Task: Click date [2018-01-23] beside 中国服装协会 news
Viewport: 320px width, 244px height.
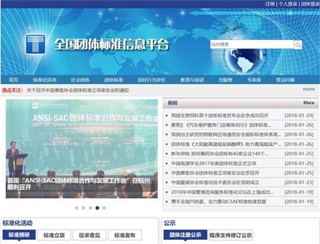Action: tap(299, 182)
